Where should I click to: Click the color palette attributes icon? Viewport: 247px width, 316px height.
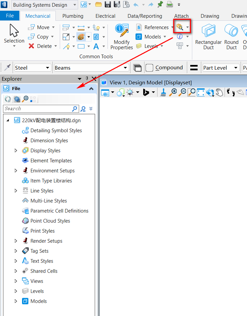pos(81,37)
